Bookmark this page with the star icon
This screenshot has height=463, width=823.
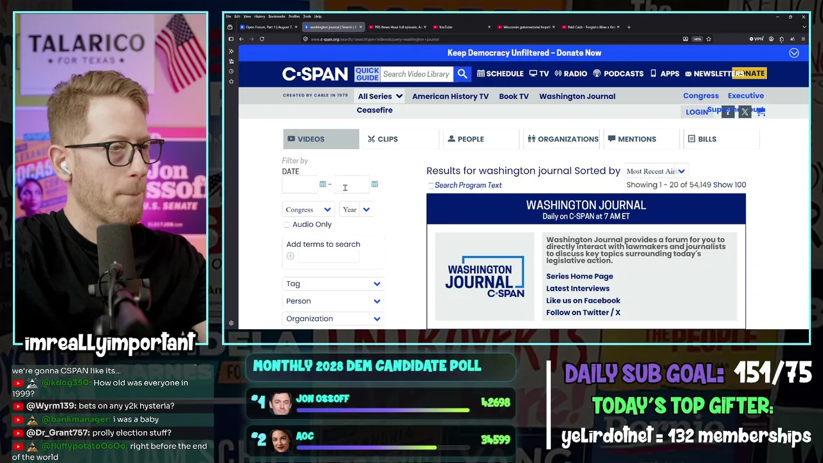coord(709,39)
